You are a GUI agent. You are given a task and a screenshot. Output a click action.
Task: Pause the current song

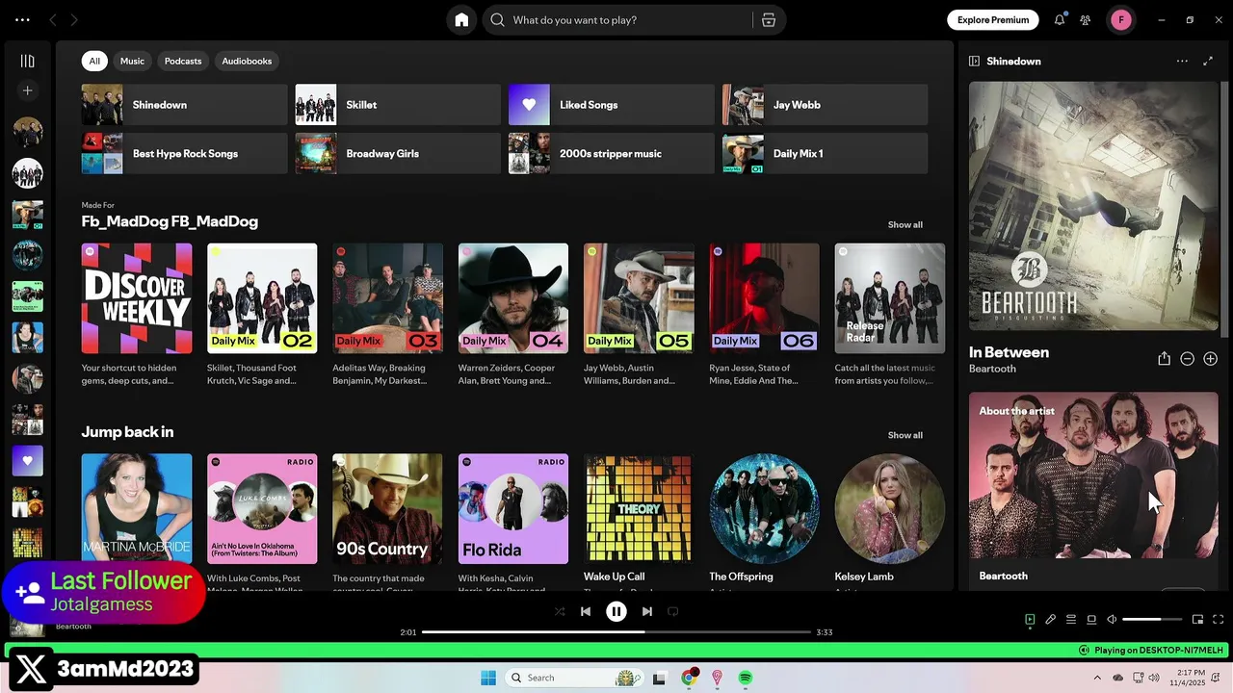coord(616,611)
